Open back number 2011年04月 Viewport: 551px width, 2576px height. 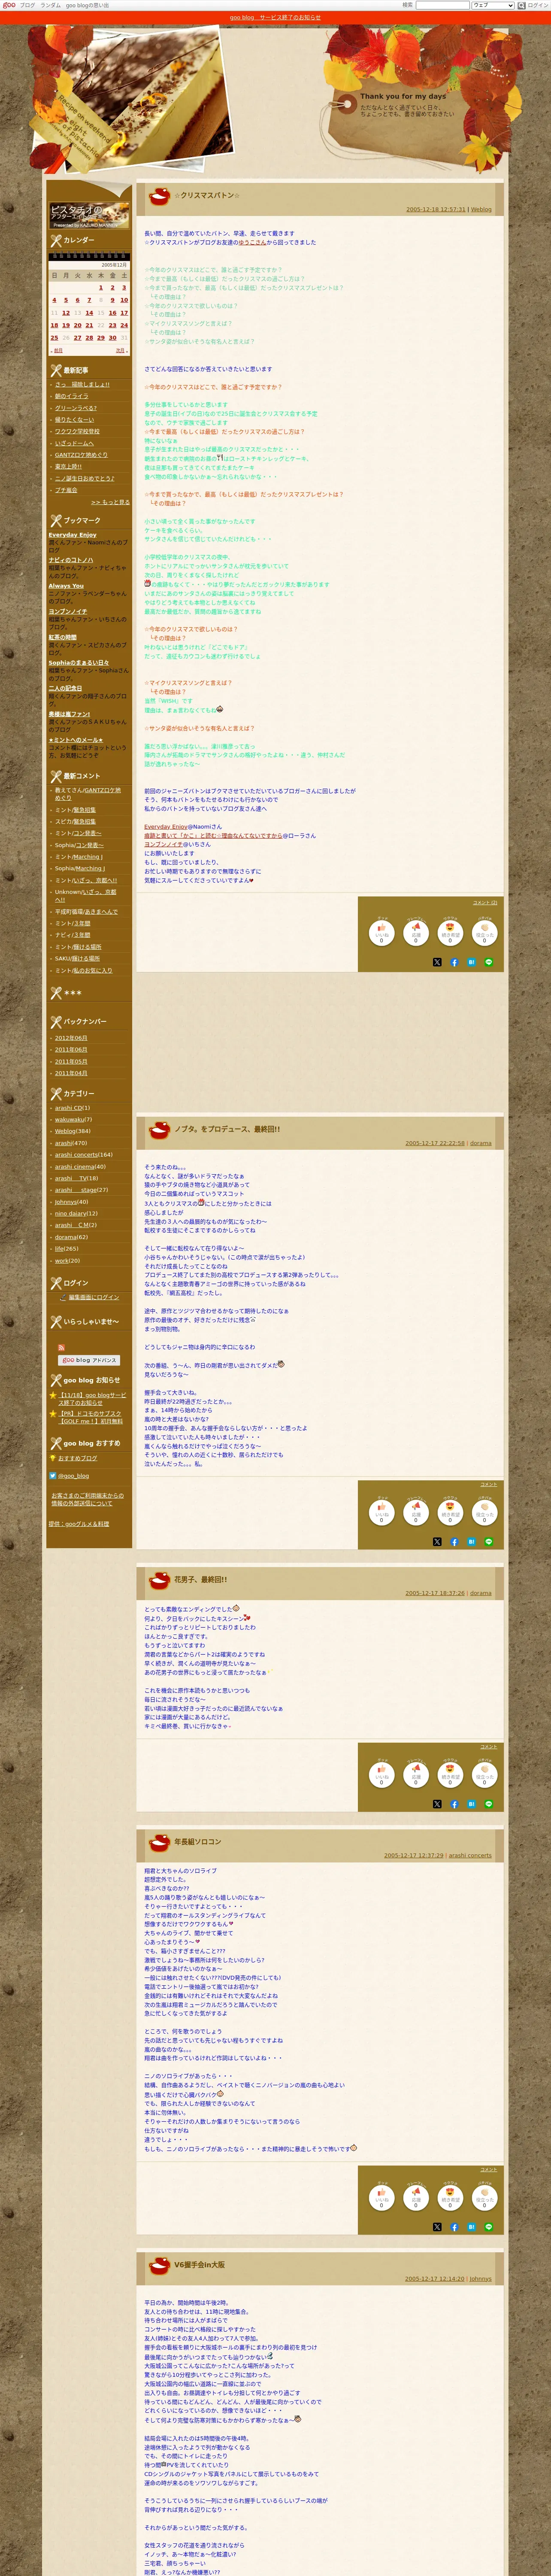(71, 1073)
